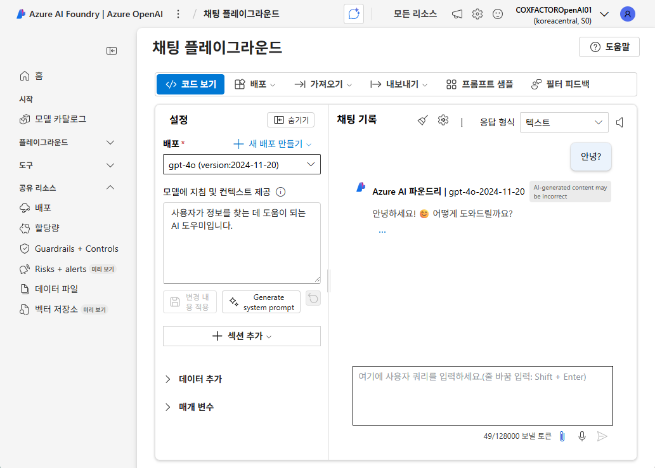Viewport: 655px width, 468px height.
Task: Click the 49/128000 보낼 토큰 counter
Action: coord(517,436)
